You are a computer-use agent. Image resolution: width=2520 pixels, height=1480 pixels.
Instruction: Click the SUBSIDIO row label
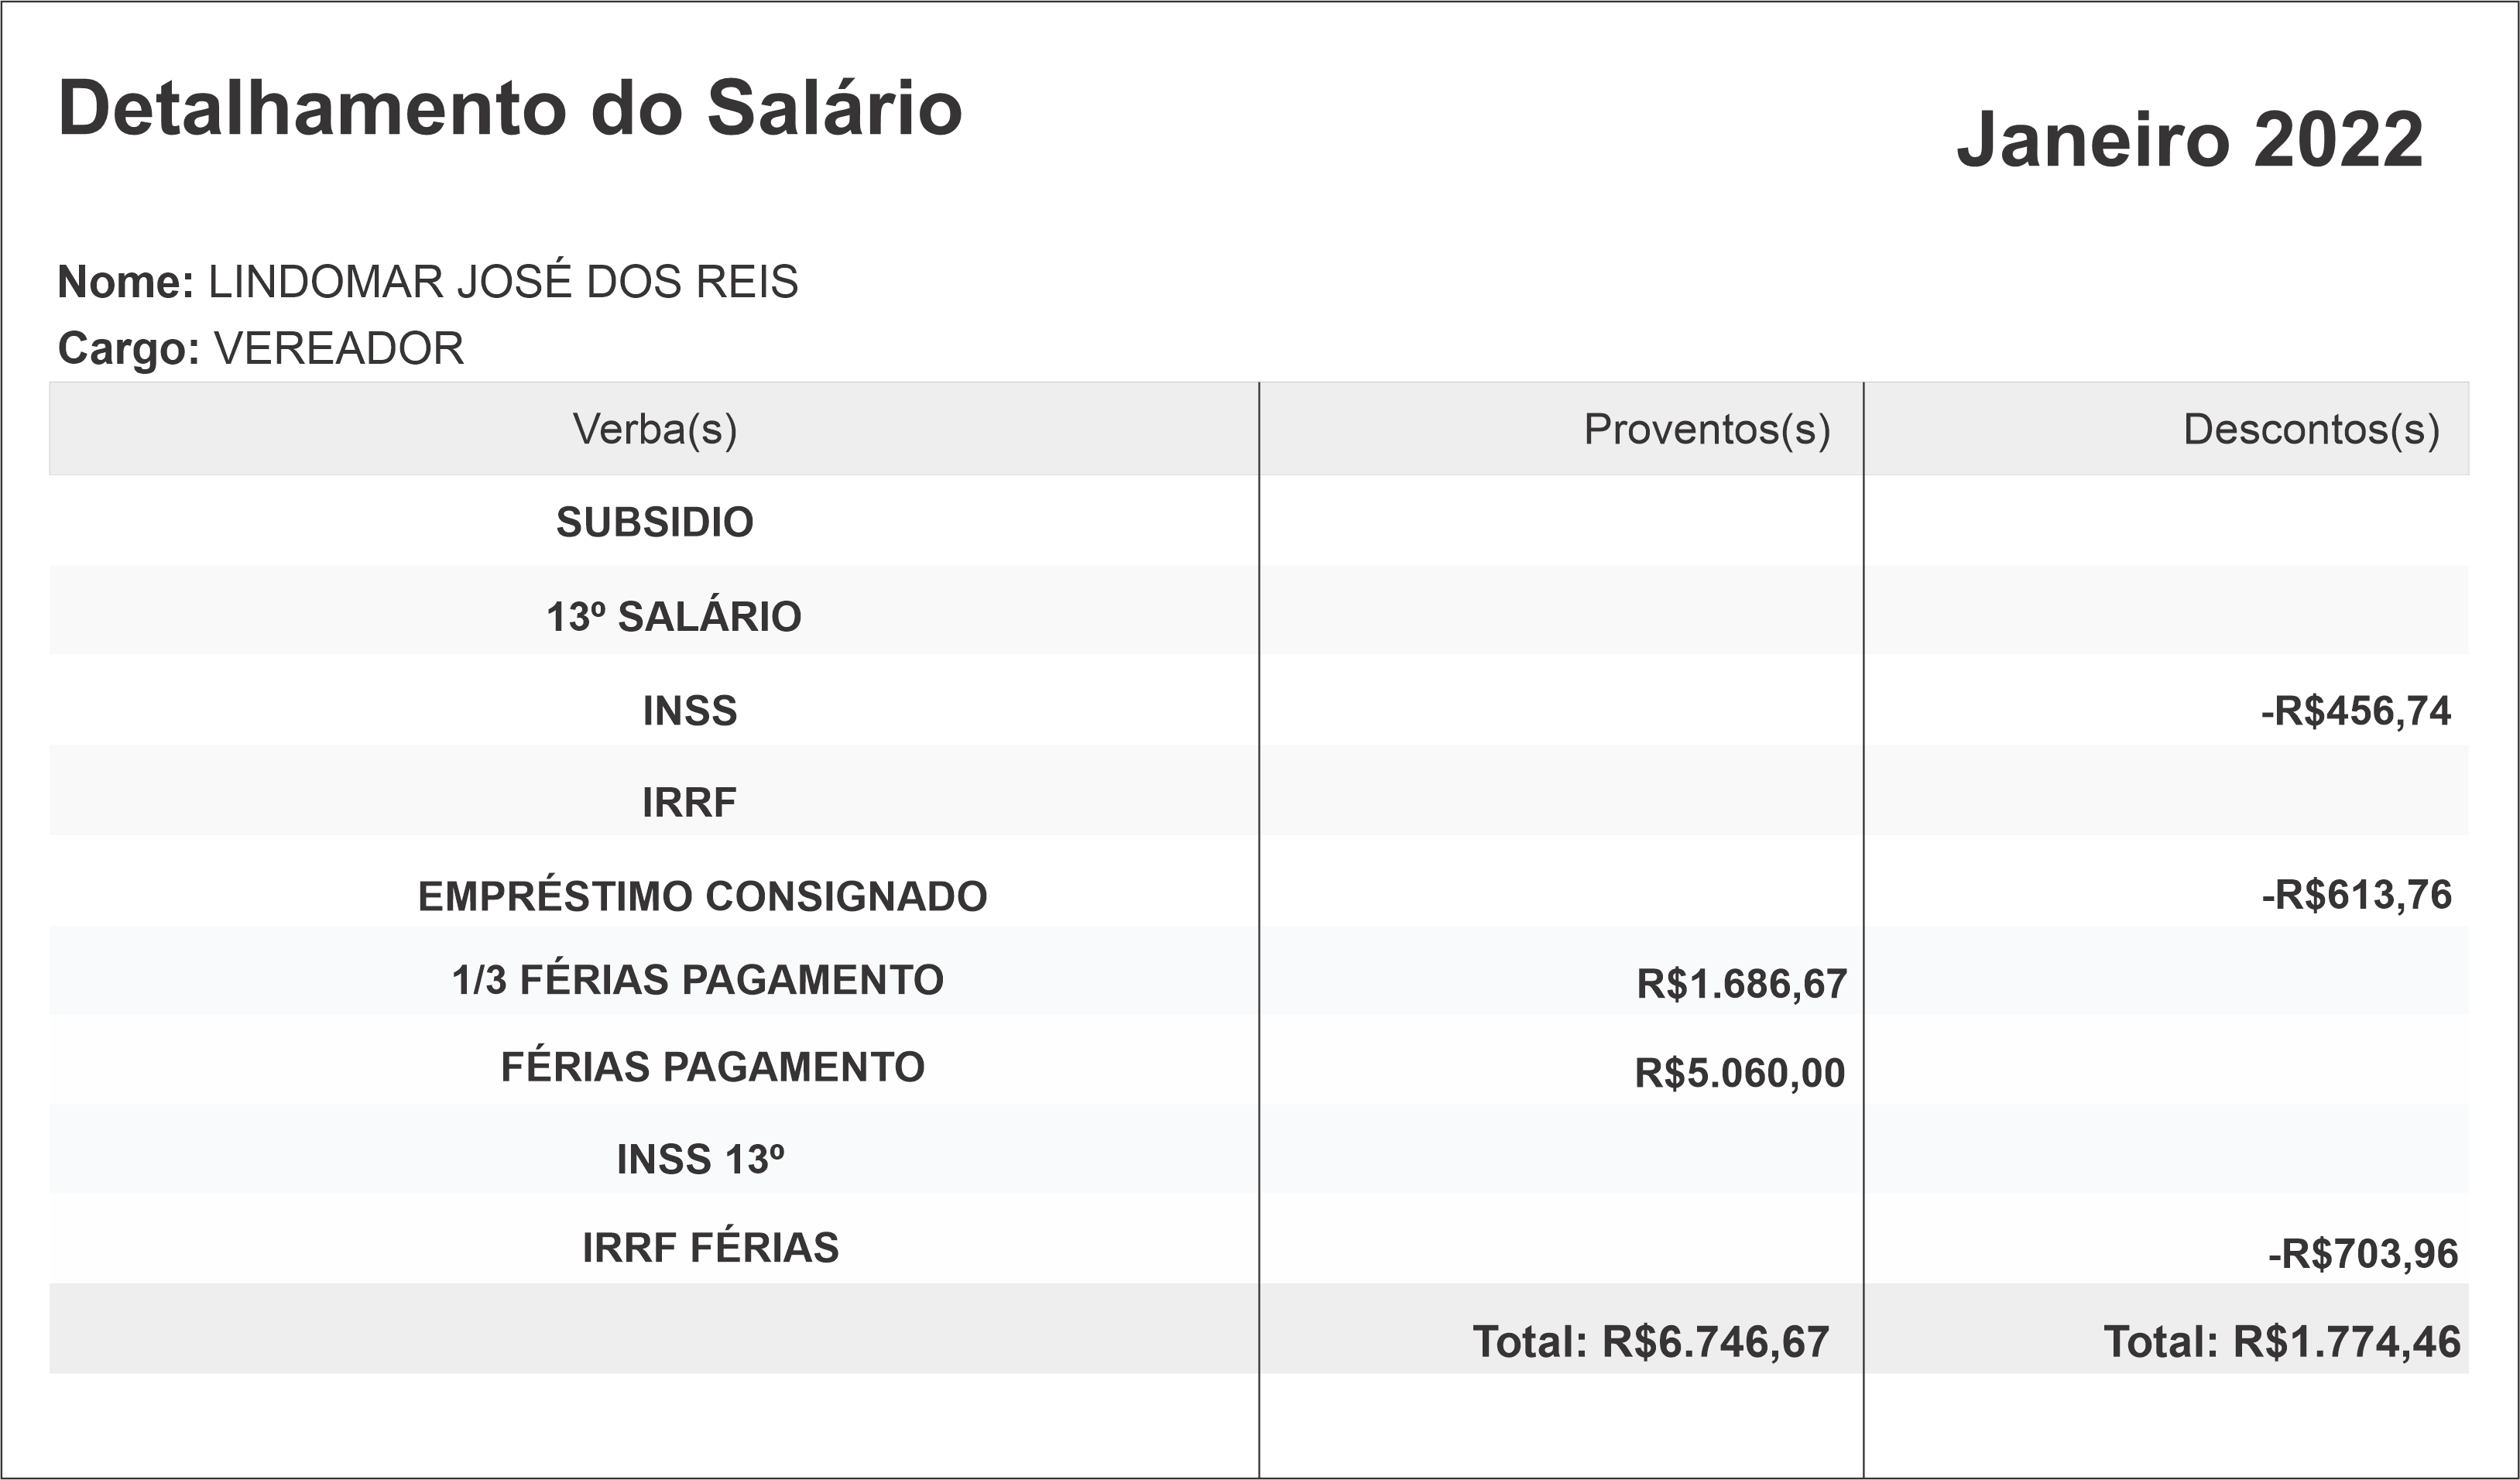pyautogui.click(x=655, y=522)
